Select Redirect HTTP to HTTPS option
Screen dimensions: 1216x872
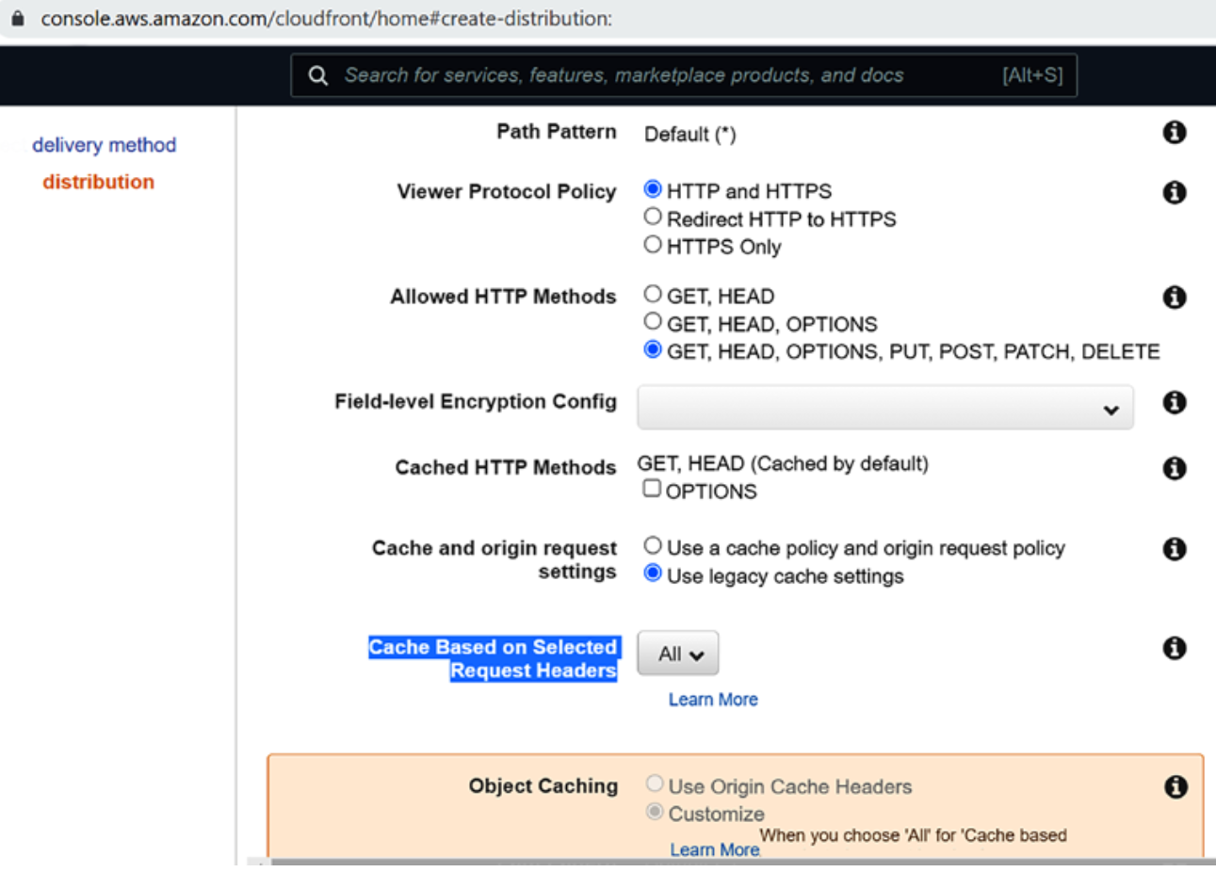click(652, 217)
